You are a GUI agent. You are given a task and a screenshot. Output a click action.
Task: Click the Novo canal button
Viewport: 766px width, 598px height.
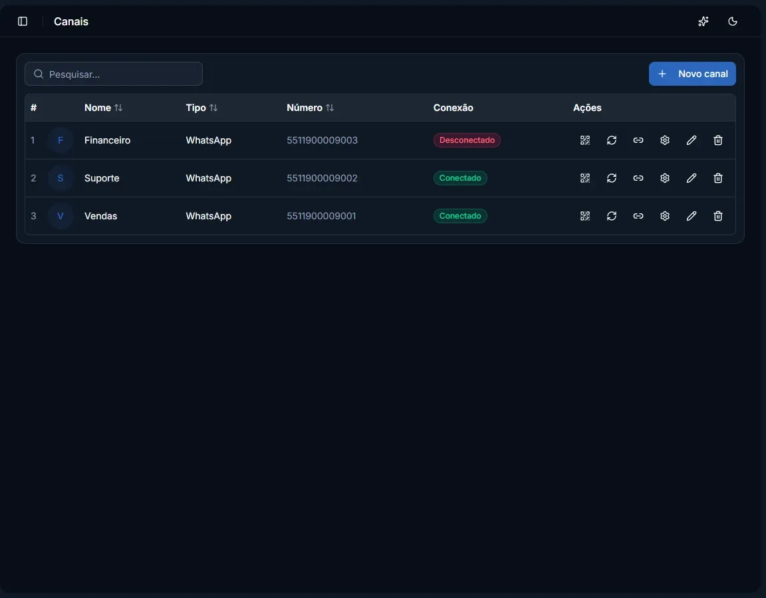[x=692, y=74]
